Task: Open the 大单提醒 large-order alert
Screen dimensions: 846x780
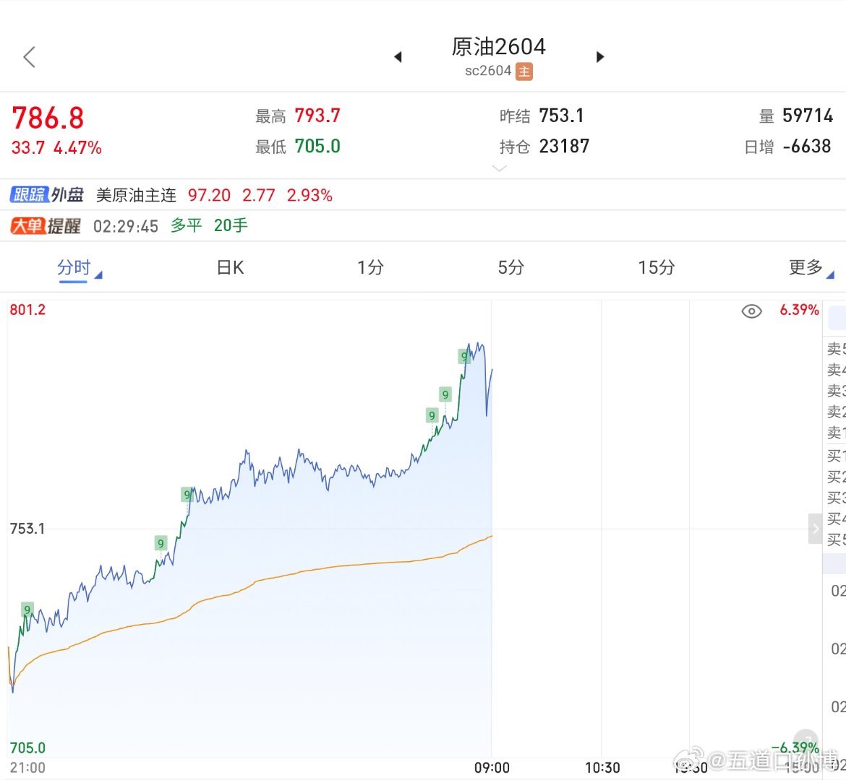Action: (46, 226)
